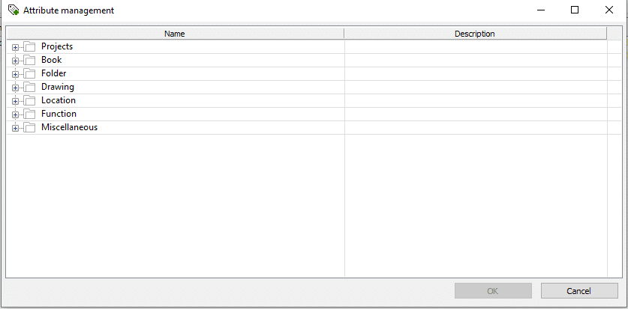Click the Name column header
Image resolution: width=628 pixels, height=309 pixels.
(174, 34)
